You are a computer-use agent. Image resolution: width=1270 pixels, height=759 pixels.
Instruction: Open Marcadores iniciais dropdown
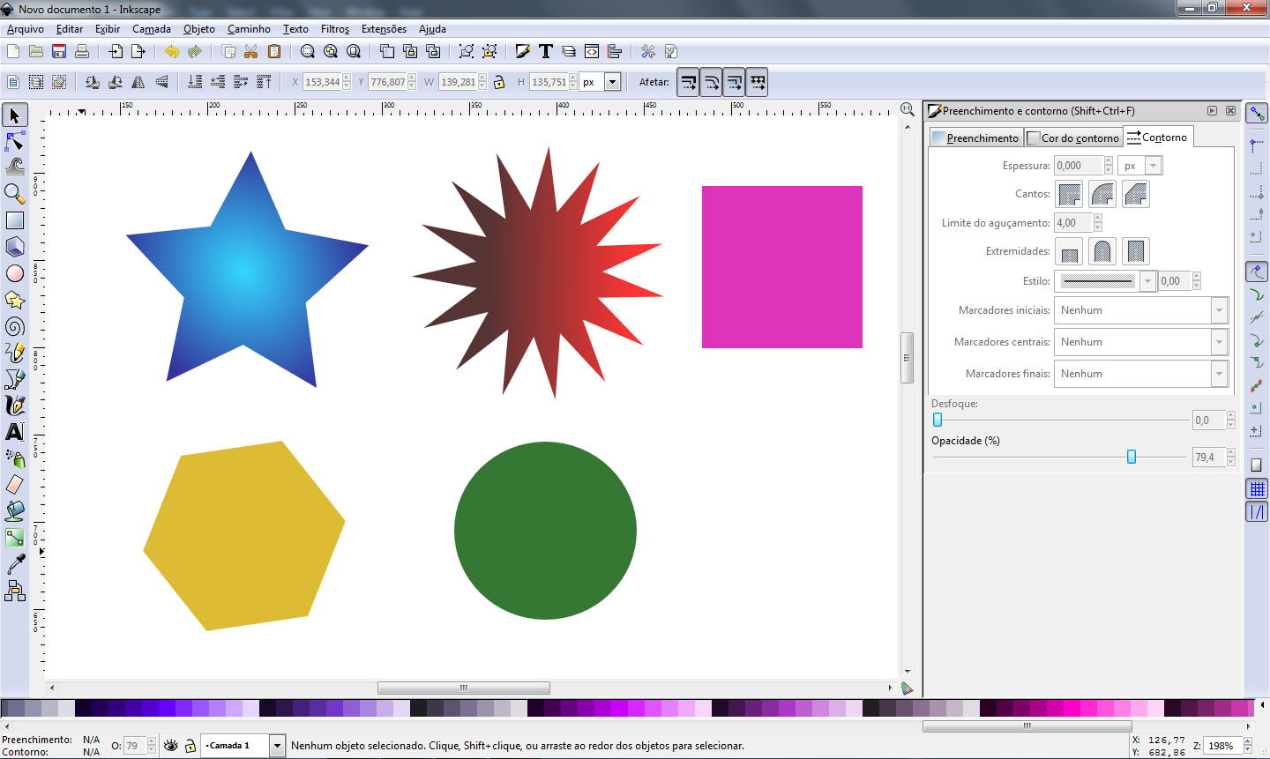click(1220, 310)
